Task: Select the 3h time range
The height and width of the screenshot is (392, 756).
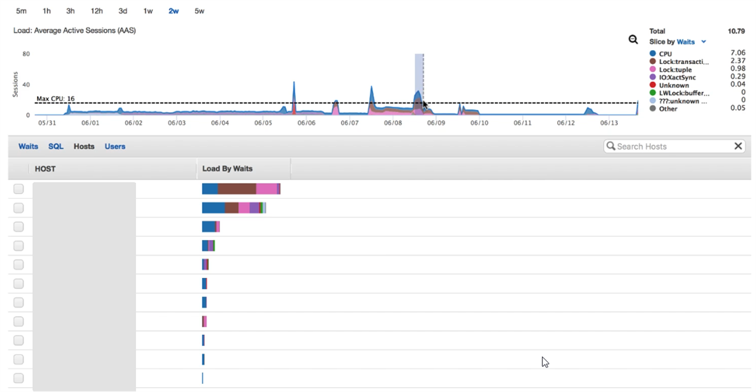Action: [70, 10]
